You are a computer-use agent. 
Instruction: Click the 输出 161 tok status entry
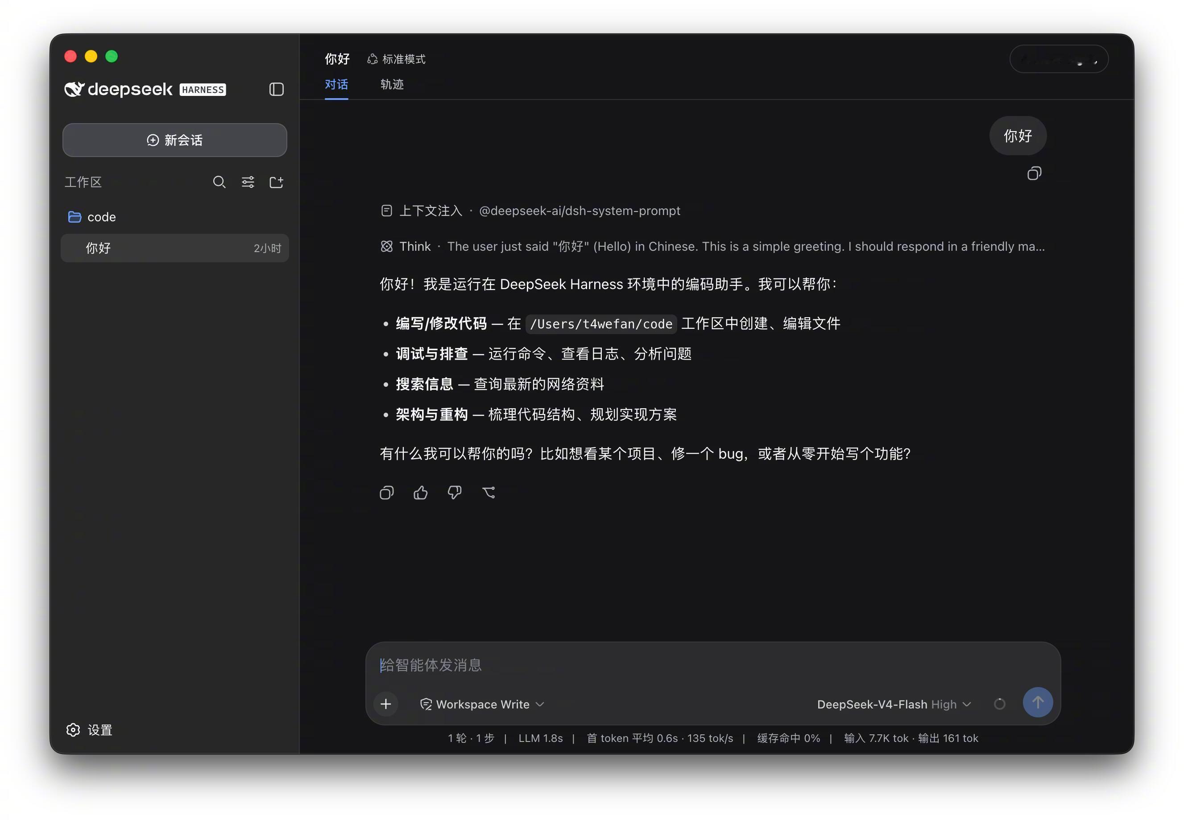tap(948, 738)
